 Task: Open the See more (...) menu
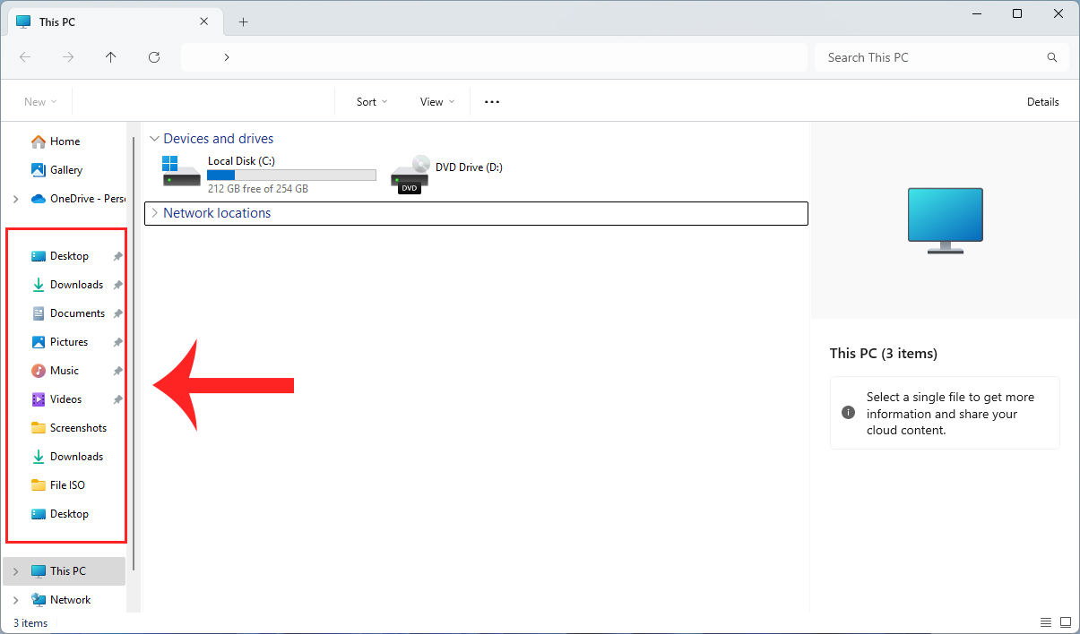(x=491, y=101)
